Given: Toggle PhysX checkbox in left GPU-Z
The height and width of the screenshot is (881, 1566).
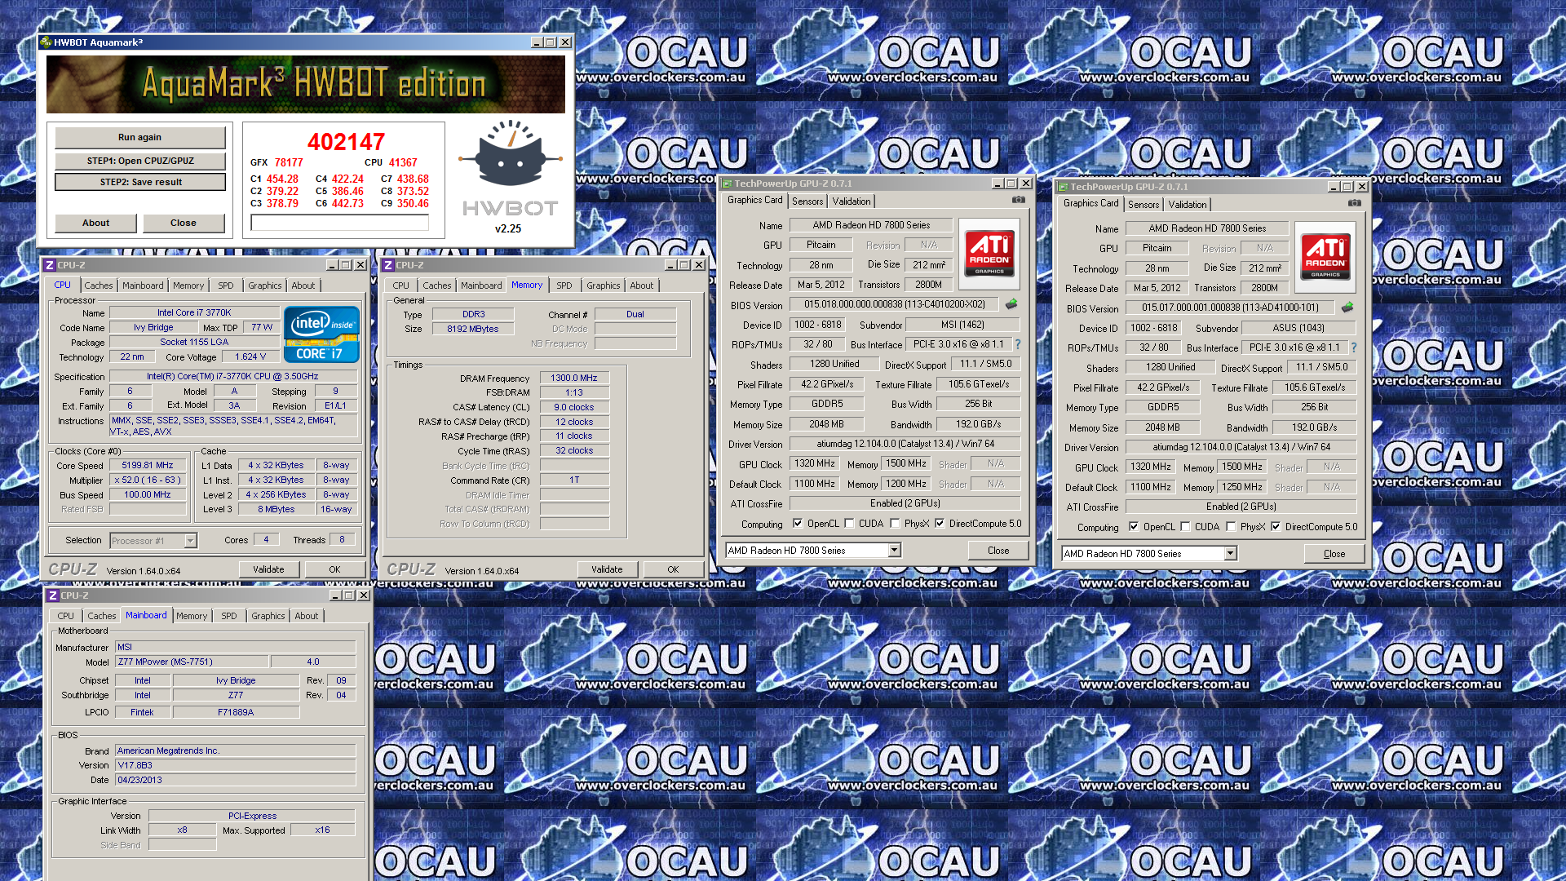Looking at the screenshot, I should point(895,524).
